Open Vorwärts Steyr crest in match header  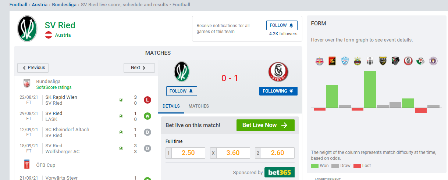tap(278, 72)
